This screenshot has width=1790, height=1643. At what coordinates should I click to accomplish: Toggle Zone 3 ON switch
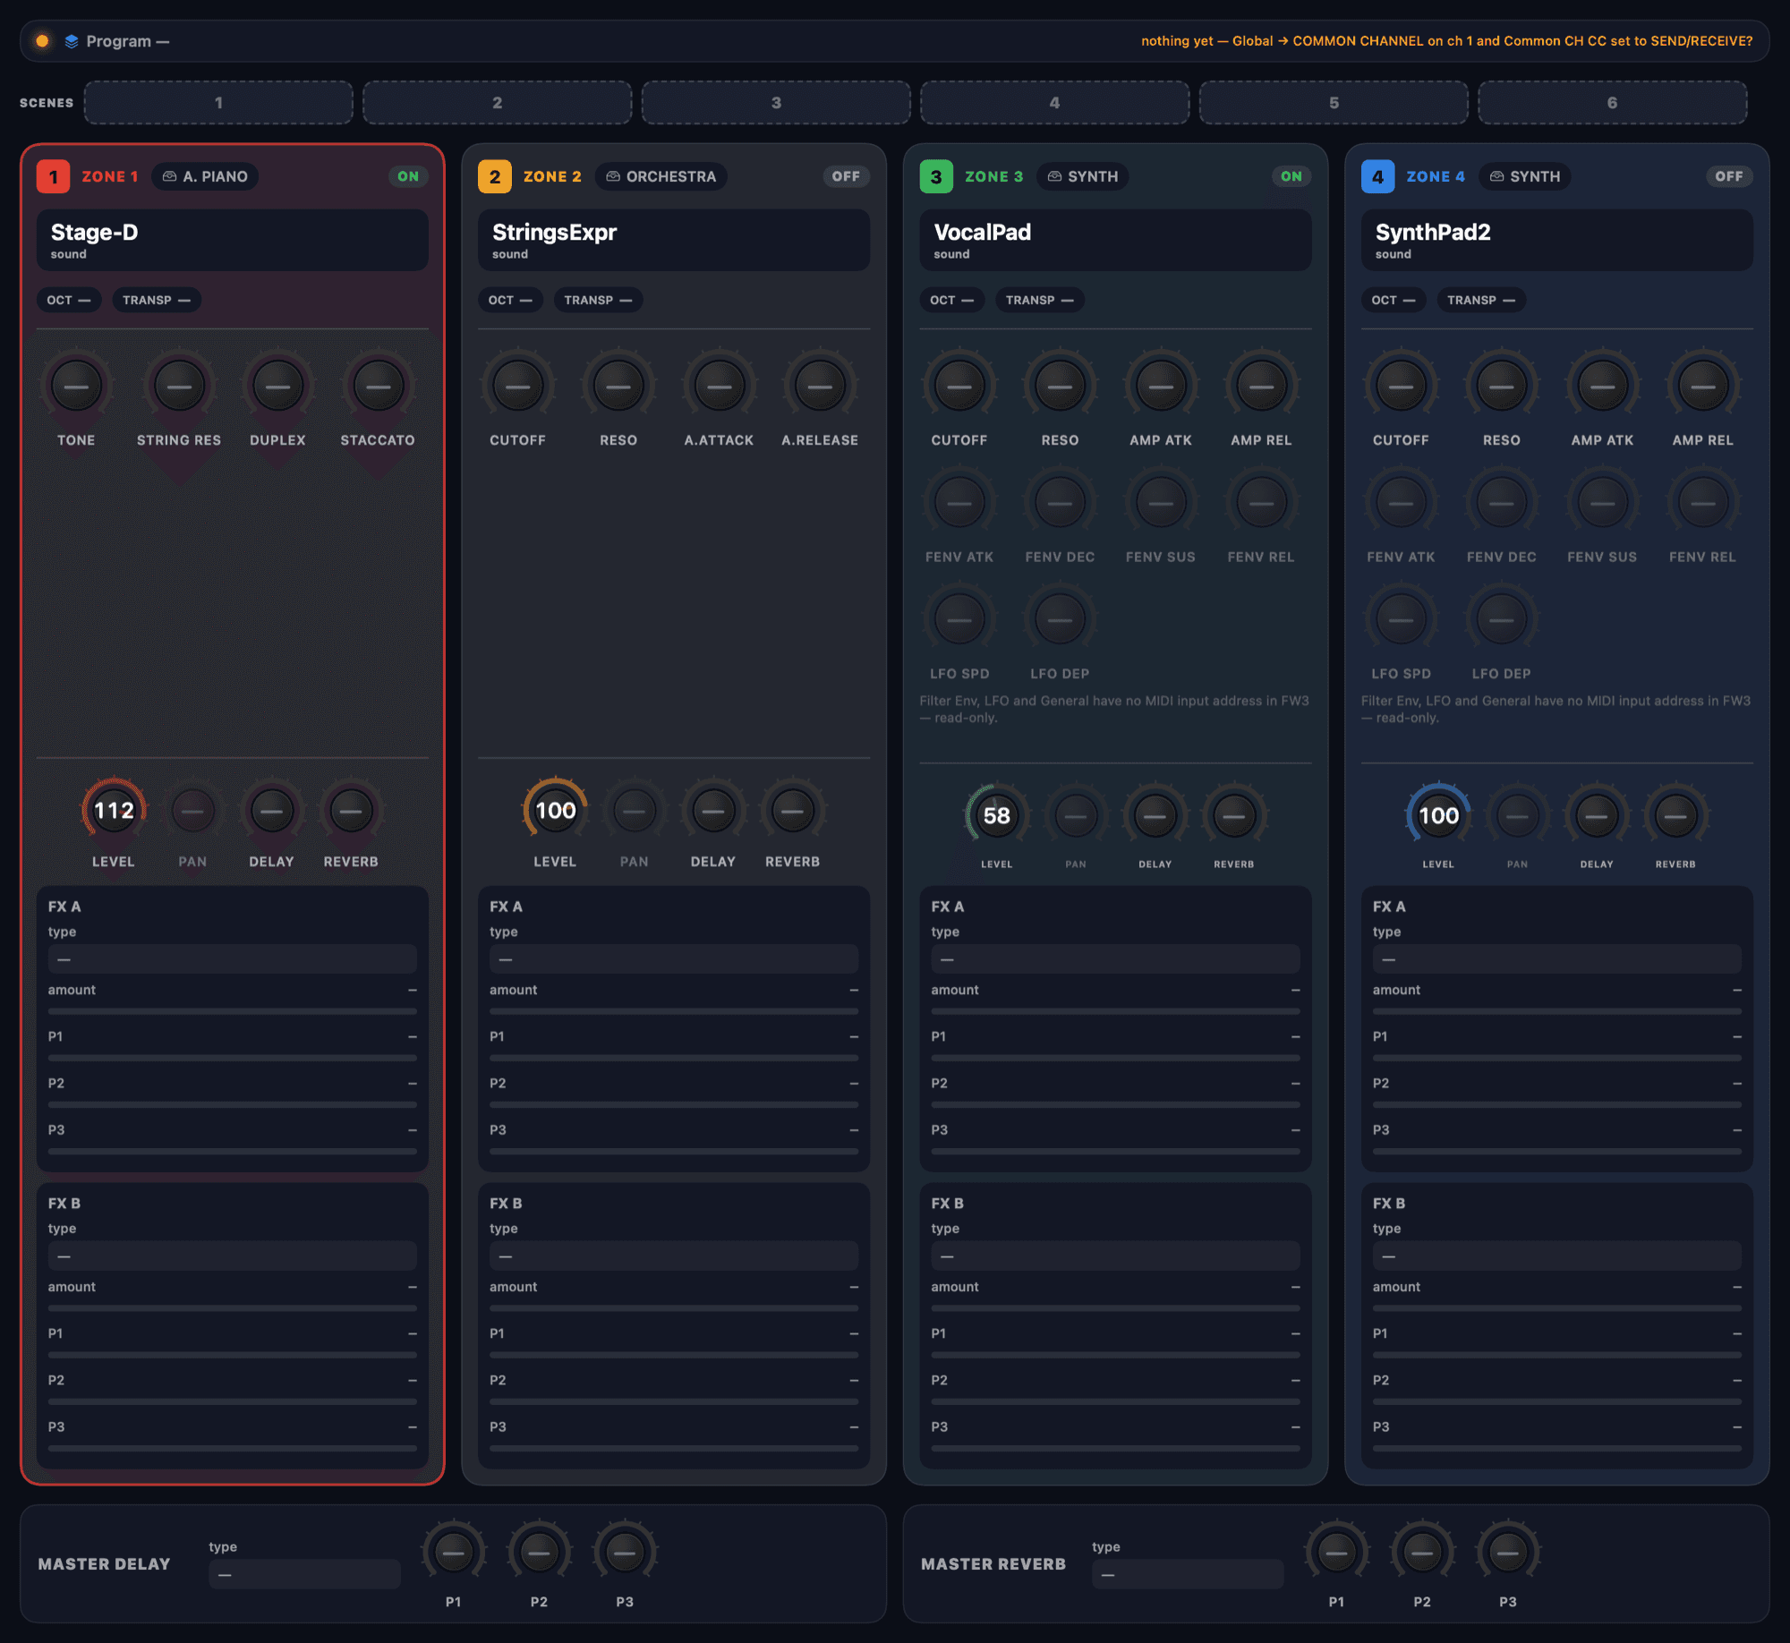(x=1291, y=176)
